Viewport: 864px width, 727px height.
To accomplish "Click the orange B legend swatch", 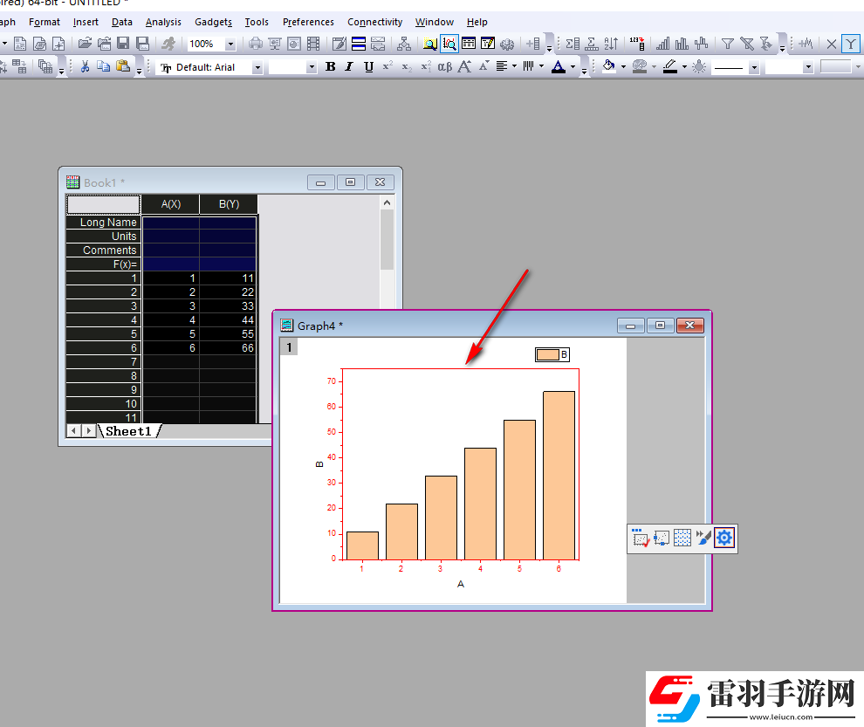I will tap(547, 354).
